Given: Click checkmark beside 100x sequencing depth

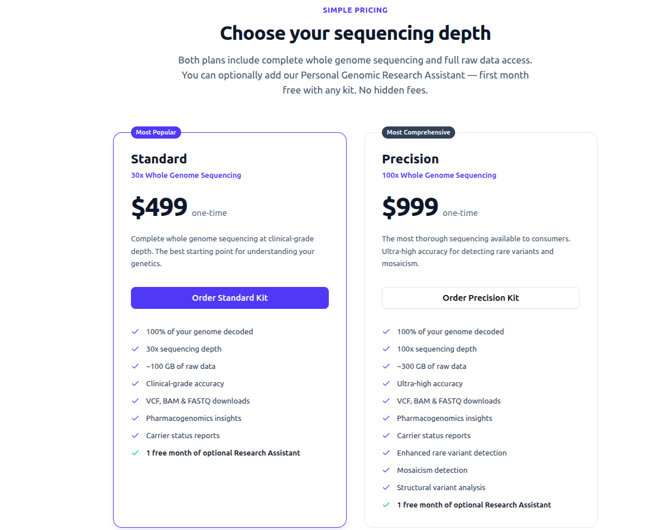Looking at the screenshot, I should point(386,349).
